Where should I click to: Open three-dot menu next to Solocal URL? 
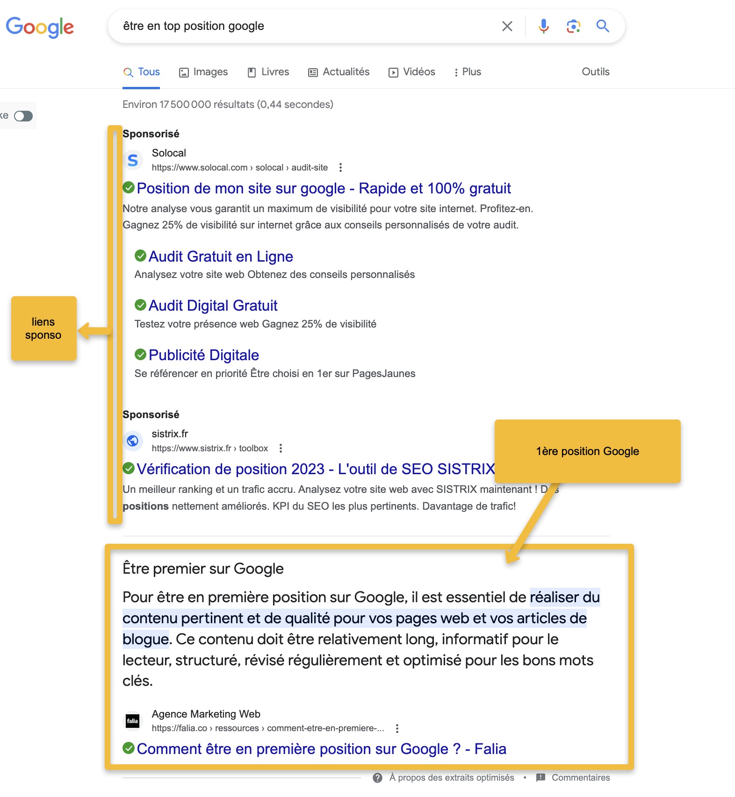(340, 167)
